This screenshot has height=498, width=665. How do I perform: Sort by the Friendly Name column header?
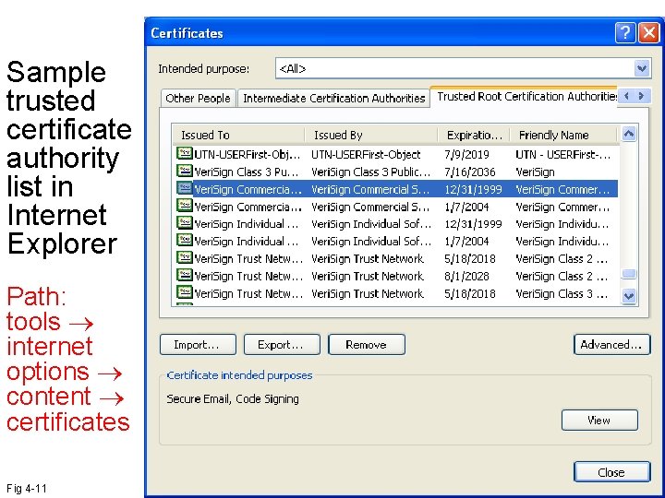(x=563, y=135)
